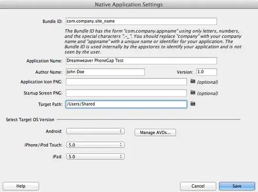Save the native application settings
This screenshot has width=258, height=192.
237,186
